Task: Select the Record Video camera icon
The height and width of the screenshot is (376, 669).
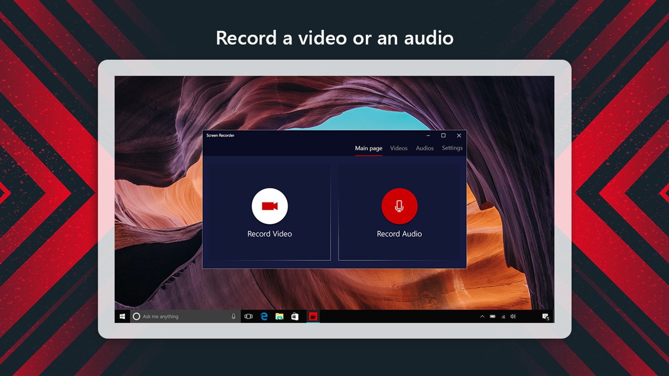Action: tap(269, 205)
